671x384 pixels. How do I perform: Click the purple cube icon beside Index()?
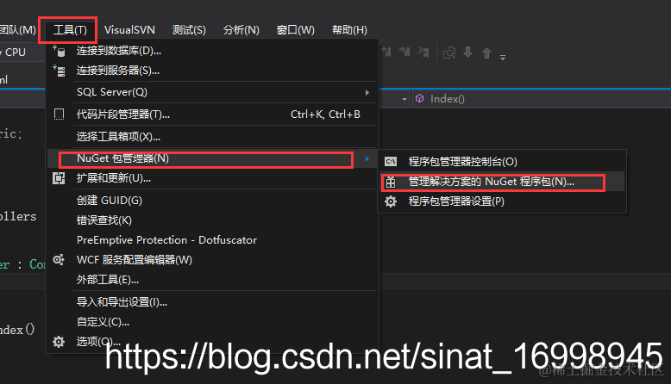pos(420,99)
